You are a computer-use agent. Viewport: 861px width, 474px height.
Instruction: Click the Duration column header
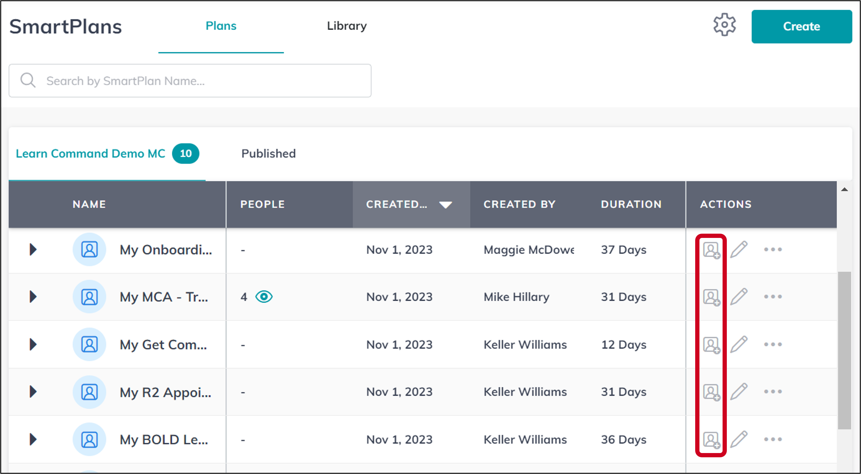tap(631, 204)
